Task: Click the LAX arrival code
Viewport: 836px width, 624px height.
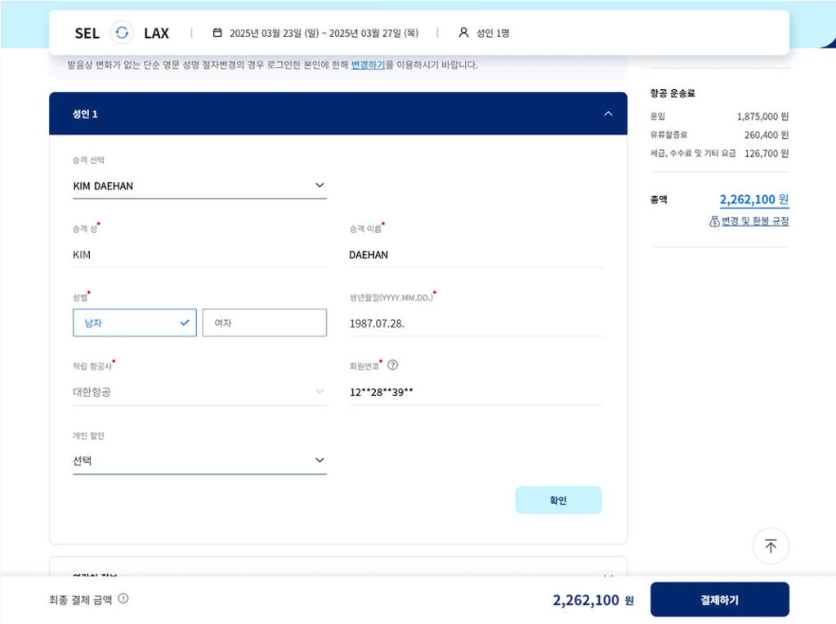Action: [156, 33]
